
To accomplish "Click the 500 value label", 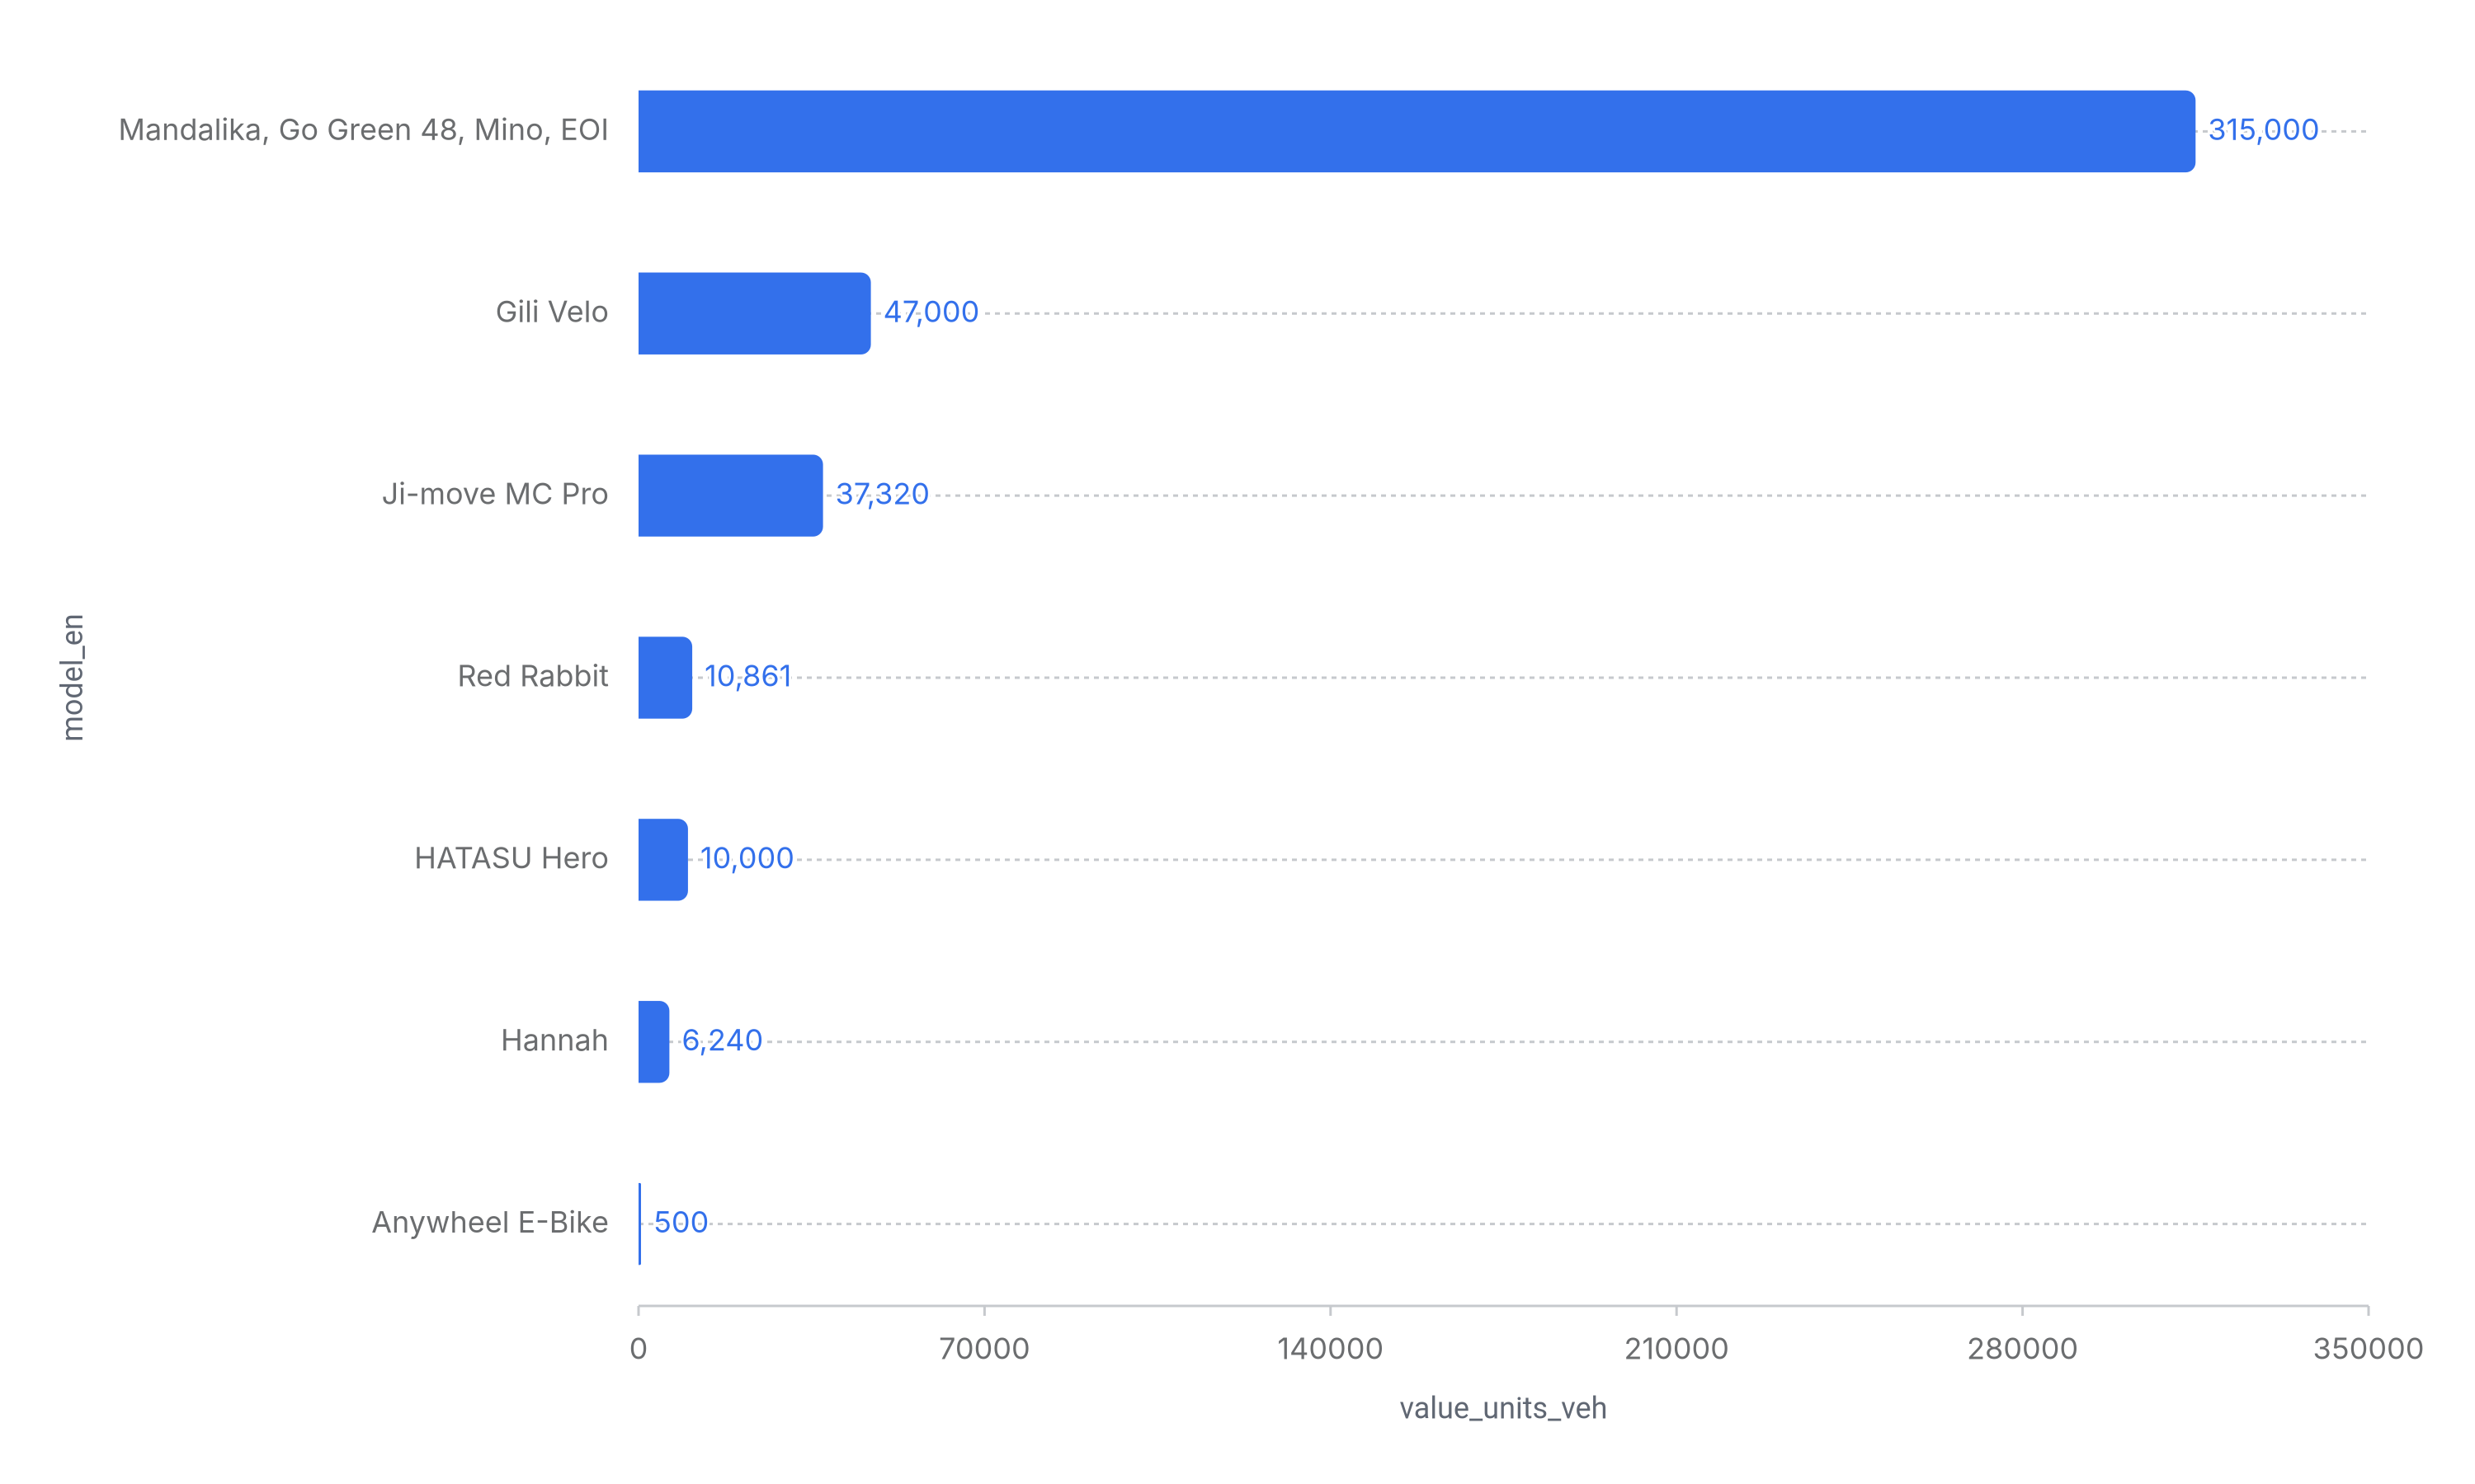I will pyautogui.click(x=681, y=1222).
